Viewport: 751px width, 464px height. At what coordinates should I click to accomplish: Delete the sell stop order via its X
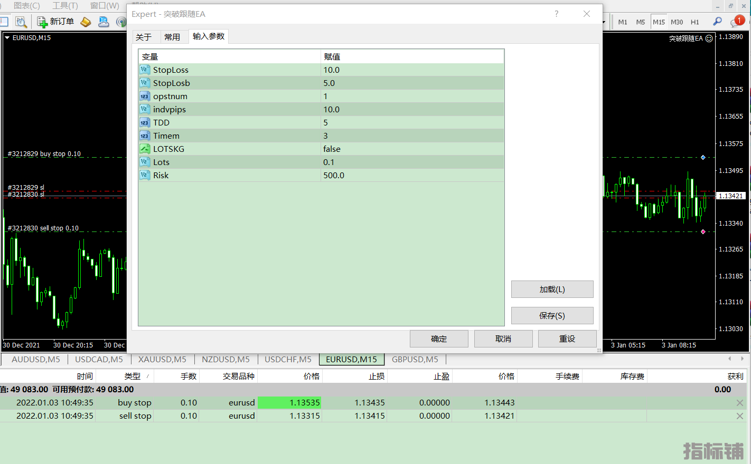(x=740, y=416)
